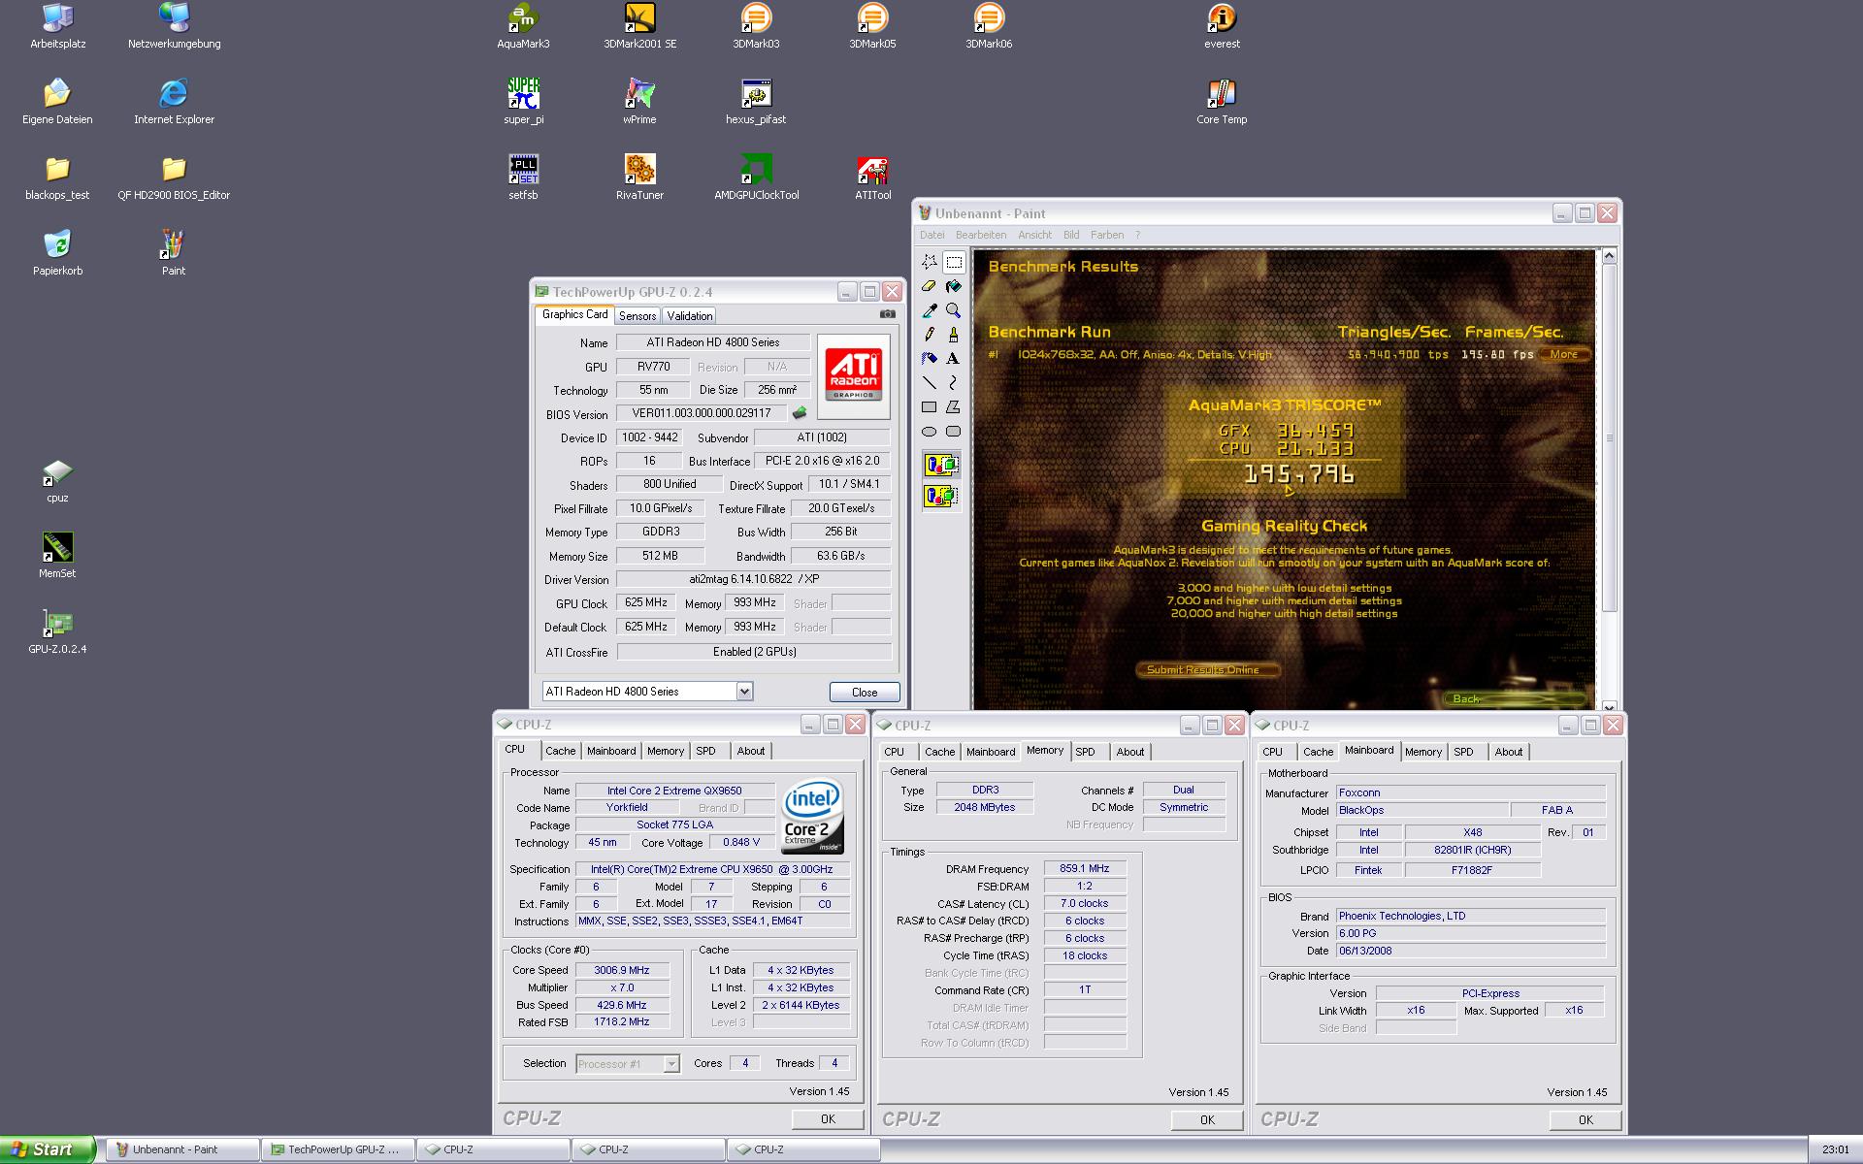Open the Ansicht menu in Paint

tap(1034, 235)
